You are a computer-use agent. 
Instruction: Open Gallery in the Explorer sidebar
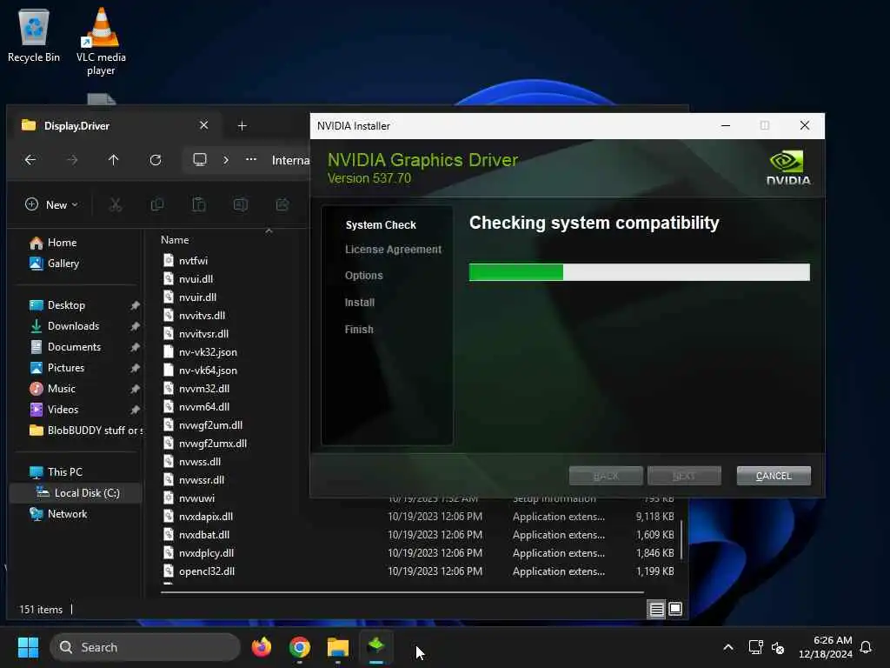tap(63, 264)
